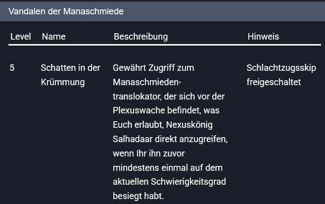Click the word "Schatten" in the name cell
The image size is (325, 204).
(x=57, y=68)
